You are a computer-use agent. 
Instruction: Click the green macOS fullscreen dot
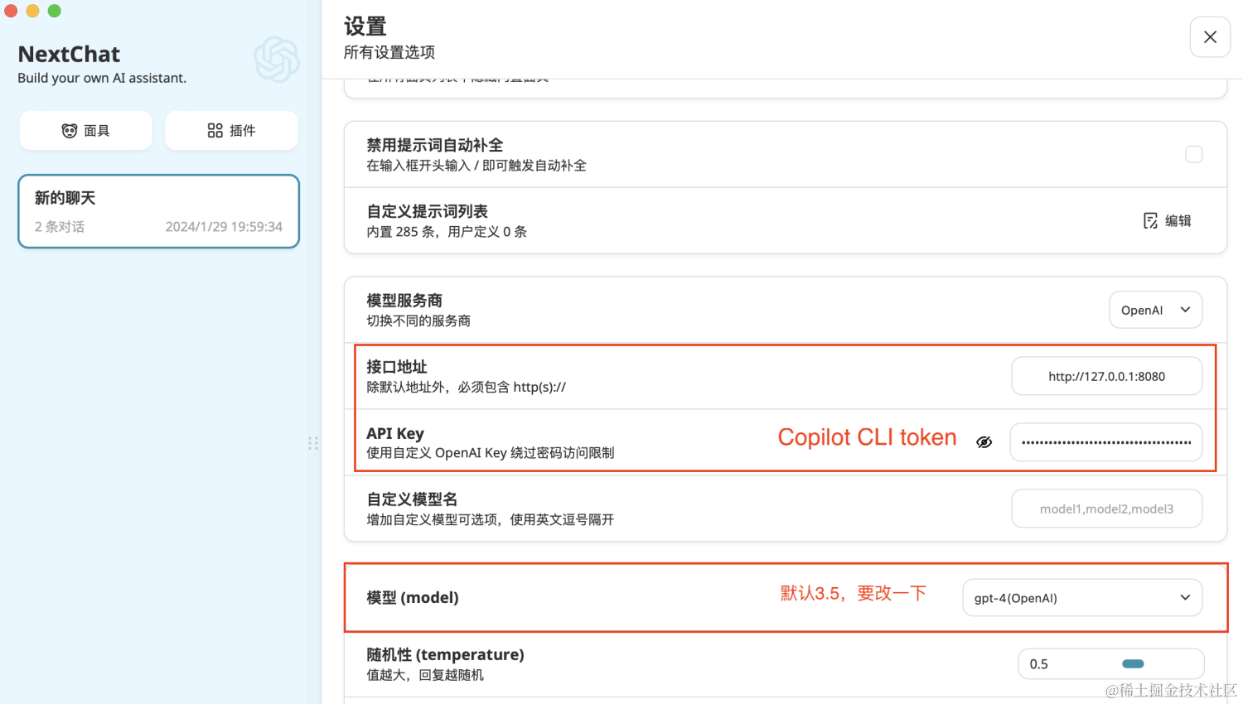(x=55, y=11)
